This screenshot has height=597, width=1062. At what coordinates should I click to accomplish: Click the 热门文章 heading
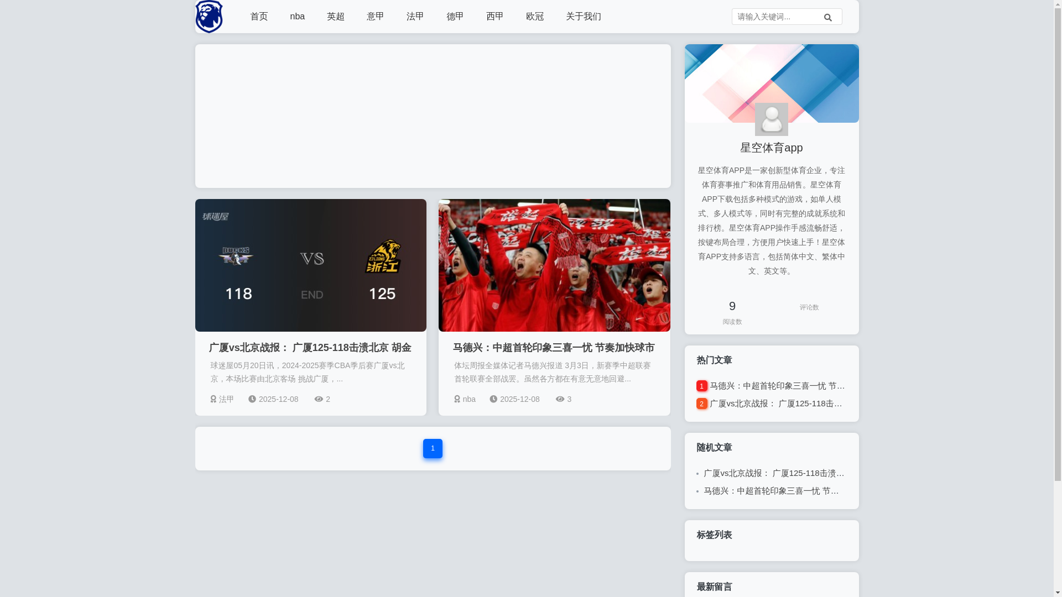point(714,360)
